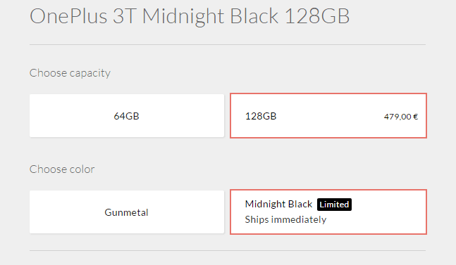Click the 64GB text label

(126, 116)
